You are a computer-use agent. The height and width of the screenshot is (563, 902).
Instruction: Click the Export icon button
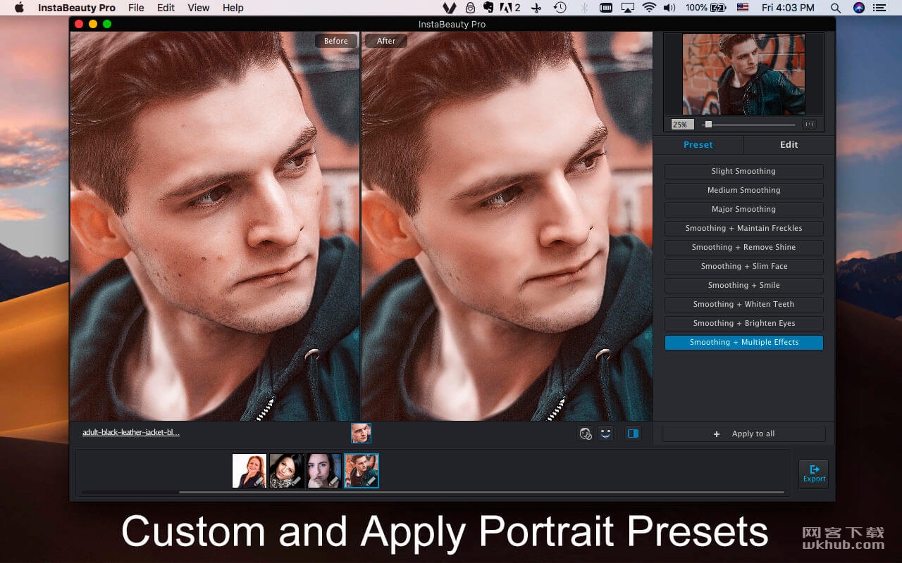[x=814, y=474]
